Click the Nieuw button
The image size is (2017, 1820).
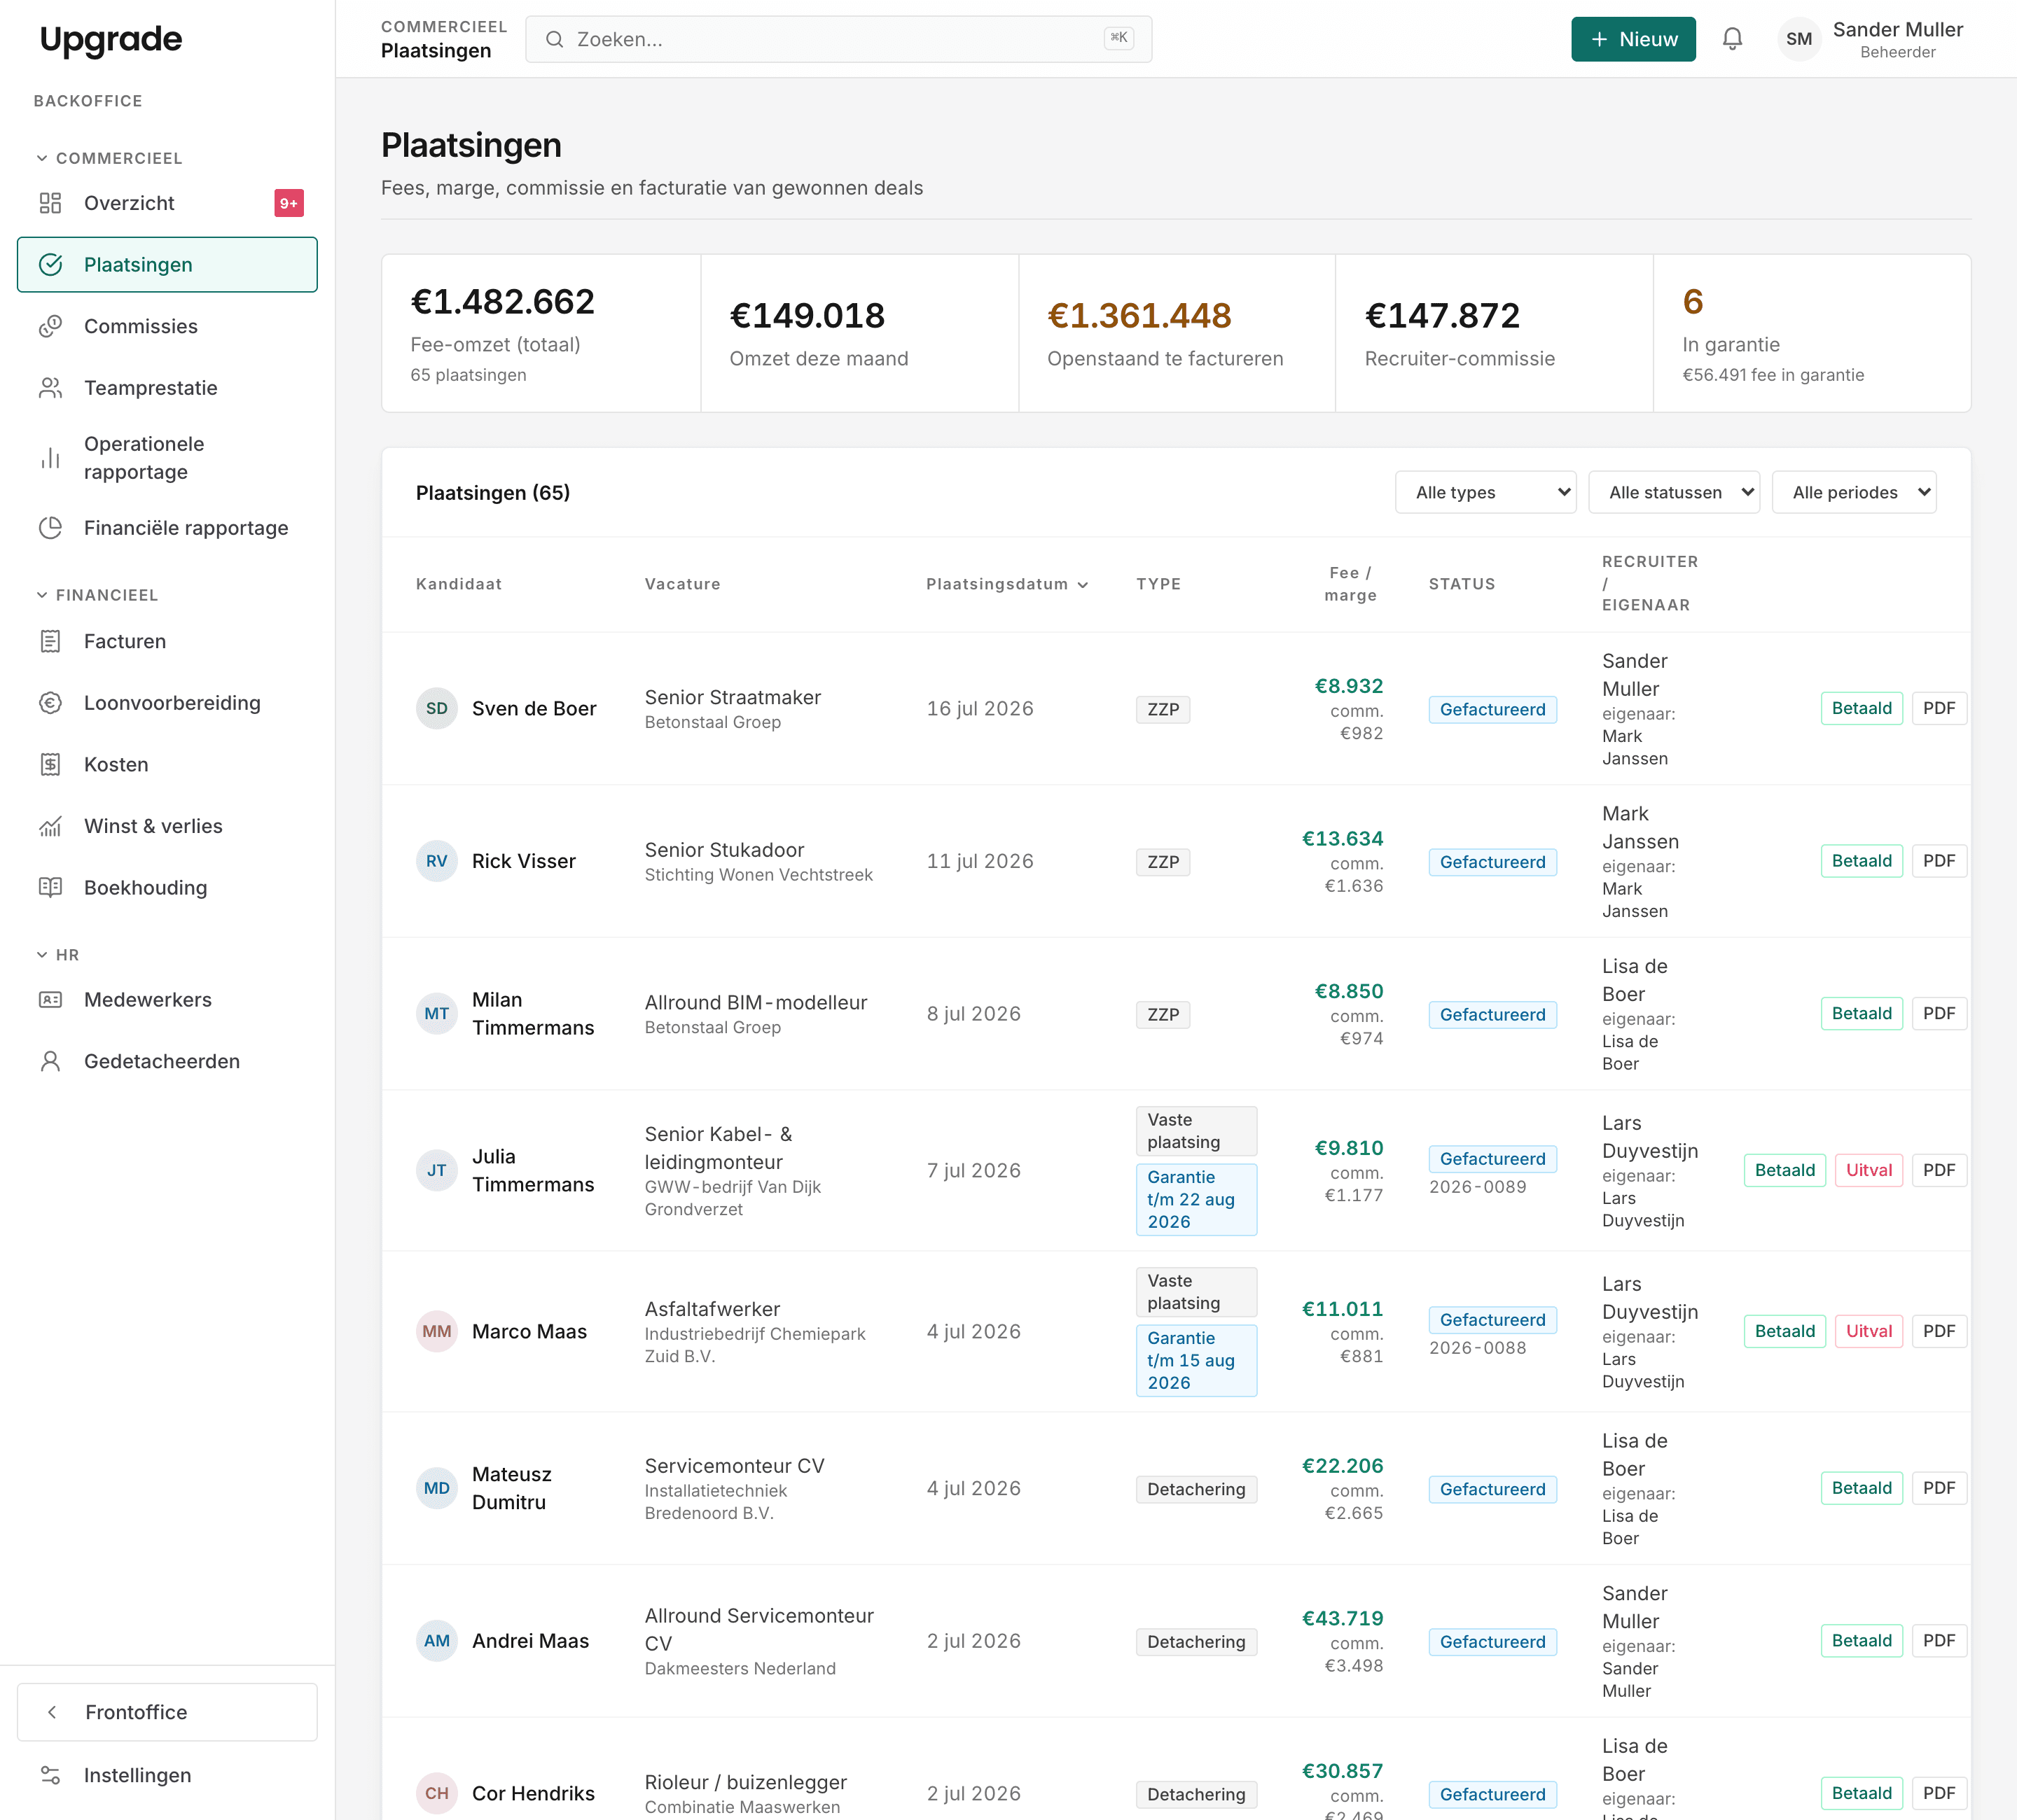pos(1633,39)
